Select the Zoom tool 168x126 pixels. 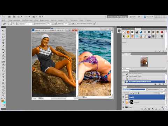(3, 96)
